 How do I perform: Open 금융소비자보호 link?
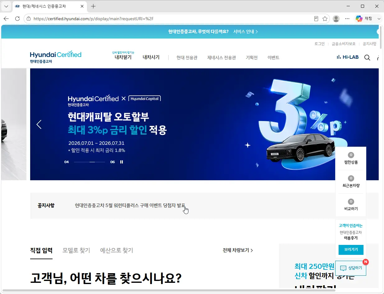(344, 44)
